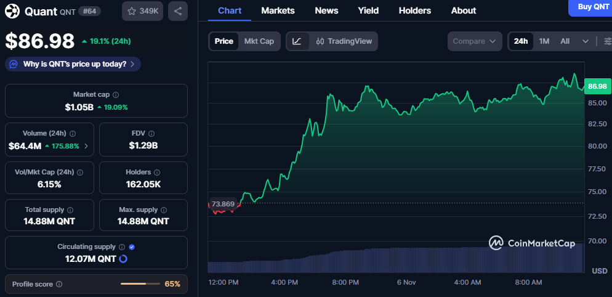The width and height of the screenshot is (612, 297).
Task: Expand more time range options
Action: pyautogui.click(x=584, y=41)
